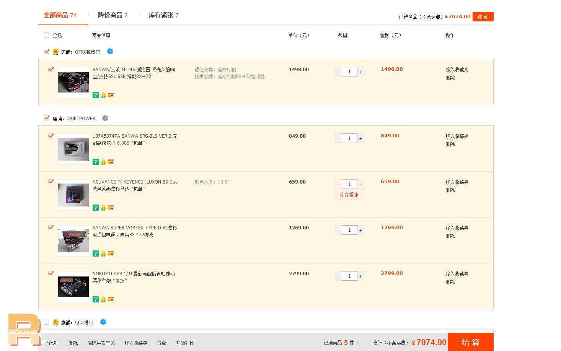Click the minus button for YOKOMO DPR quantity

coord(338,276)
